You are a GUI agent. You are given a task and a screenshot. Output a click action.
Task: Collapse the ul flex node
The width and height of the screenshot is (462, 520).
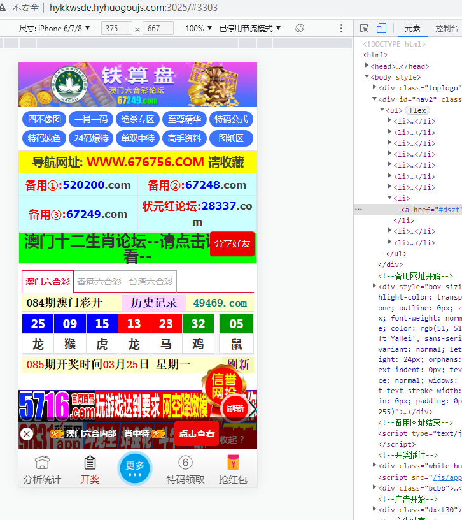(382, 110)
